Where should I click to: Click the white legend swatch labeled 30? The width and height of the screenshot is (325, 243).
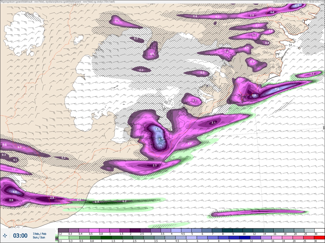[319, 230]
